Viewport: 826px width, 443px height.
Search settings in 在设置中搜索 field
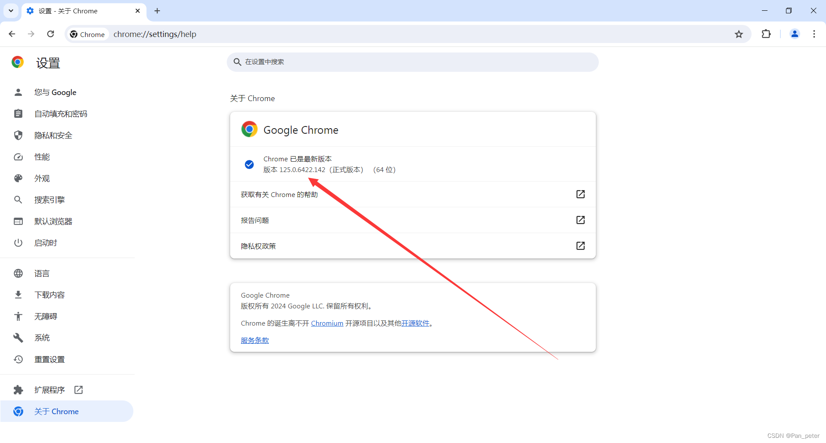[x=413, y=62]
